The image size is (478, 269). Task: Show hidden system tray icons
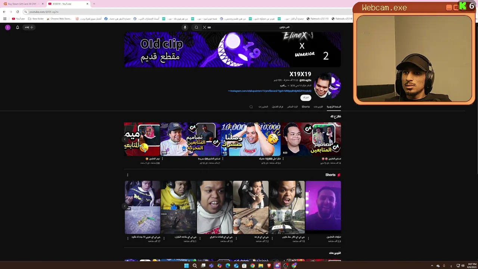(x=432, y=266)
